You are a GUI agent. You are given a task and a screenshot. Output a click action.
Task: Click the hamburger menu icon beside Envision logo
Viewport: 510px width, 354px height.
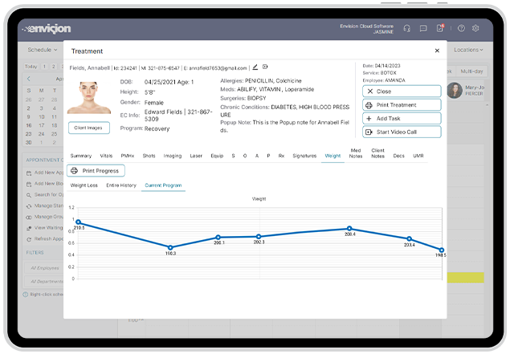(x=25, y=28)
